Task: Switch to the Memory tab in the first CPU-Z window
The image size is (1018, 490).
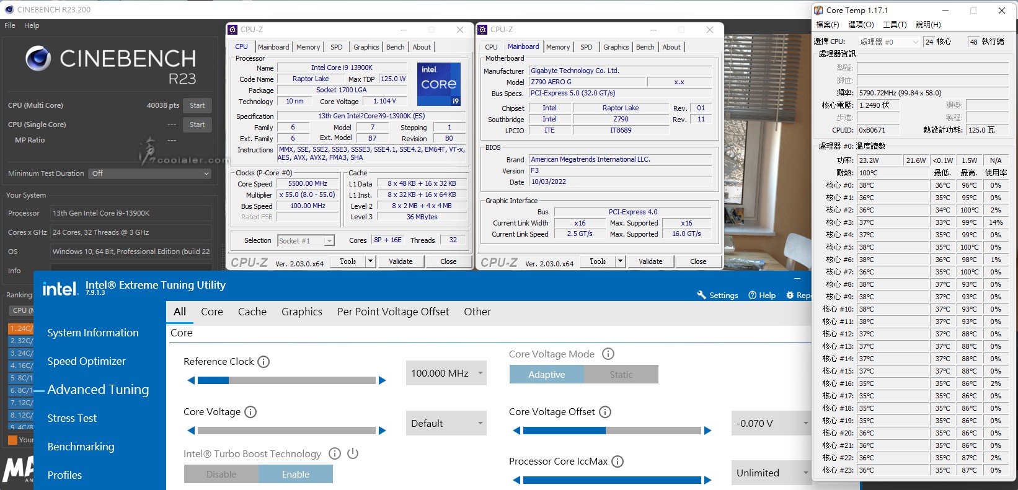Action: pos(308,47)
